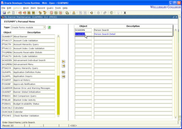Select Account Code Validation description
Viewport: 182px width, 129px height.
pos(34,41)
